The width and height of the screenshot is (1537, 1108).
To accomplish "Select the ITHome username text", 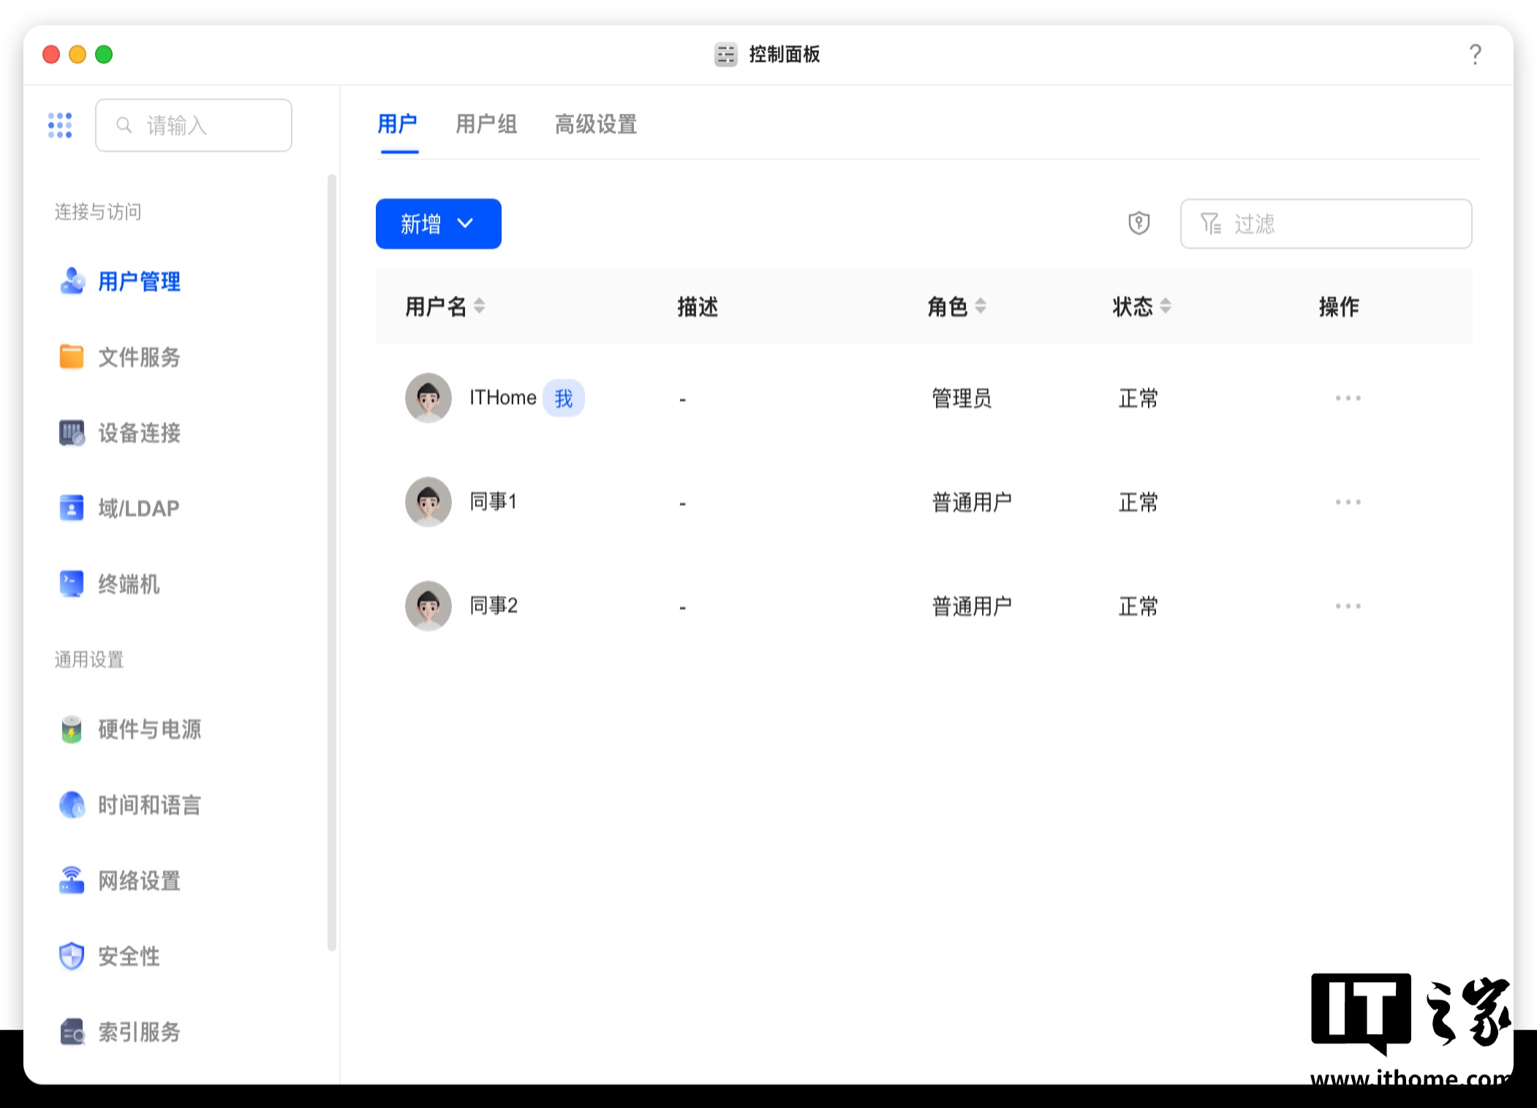I will (503, 398).
